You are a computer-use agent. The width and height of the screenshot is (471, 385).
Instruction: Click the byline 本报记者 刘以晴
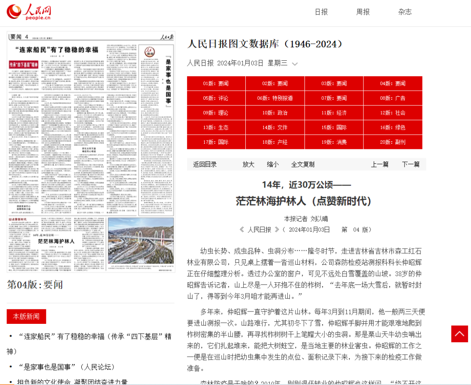tap(306, 219)
